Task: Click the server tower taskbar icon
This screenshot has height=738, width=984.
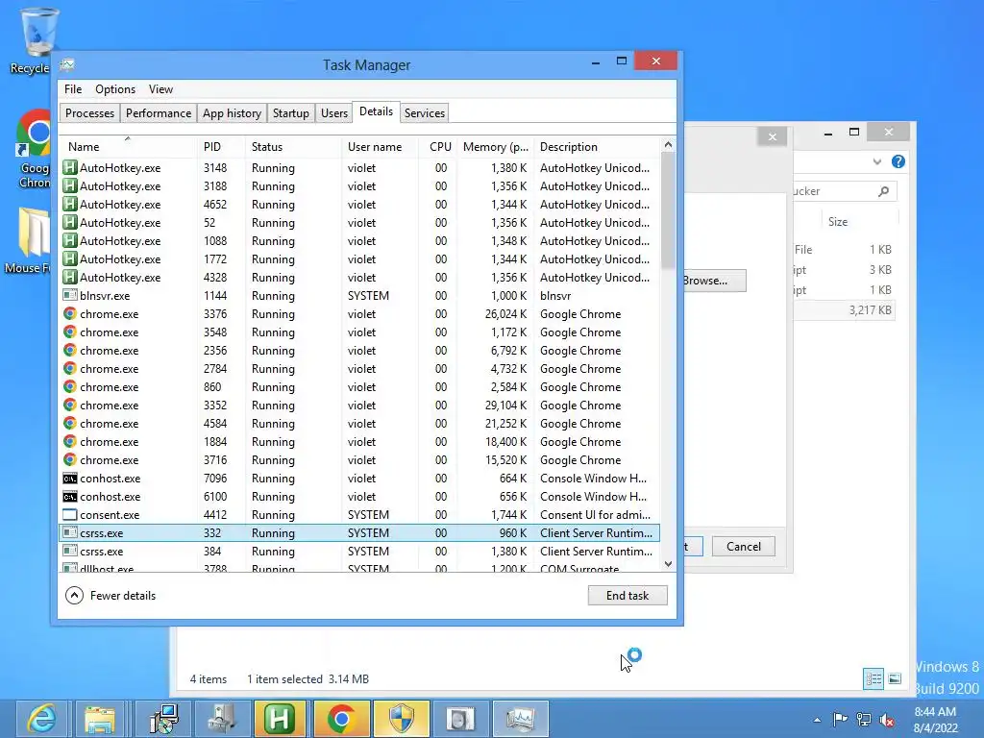Action: (222, 719)
